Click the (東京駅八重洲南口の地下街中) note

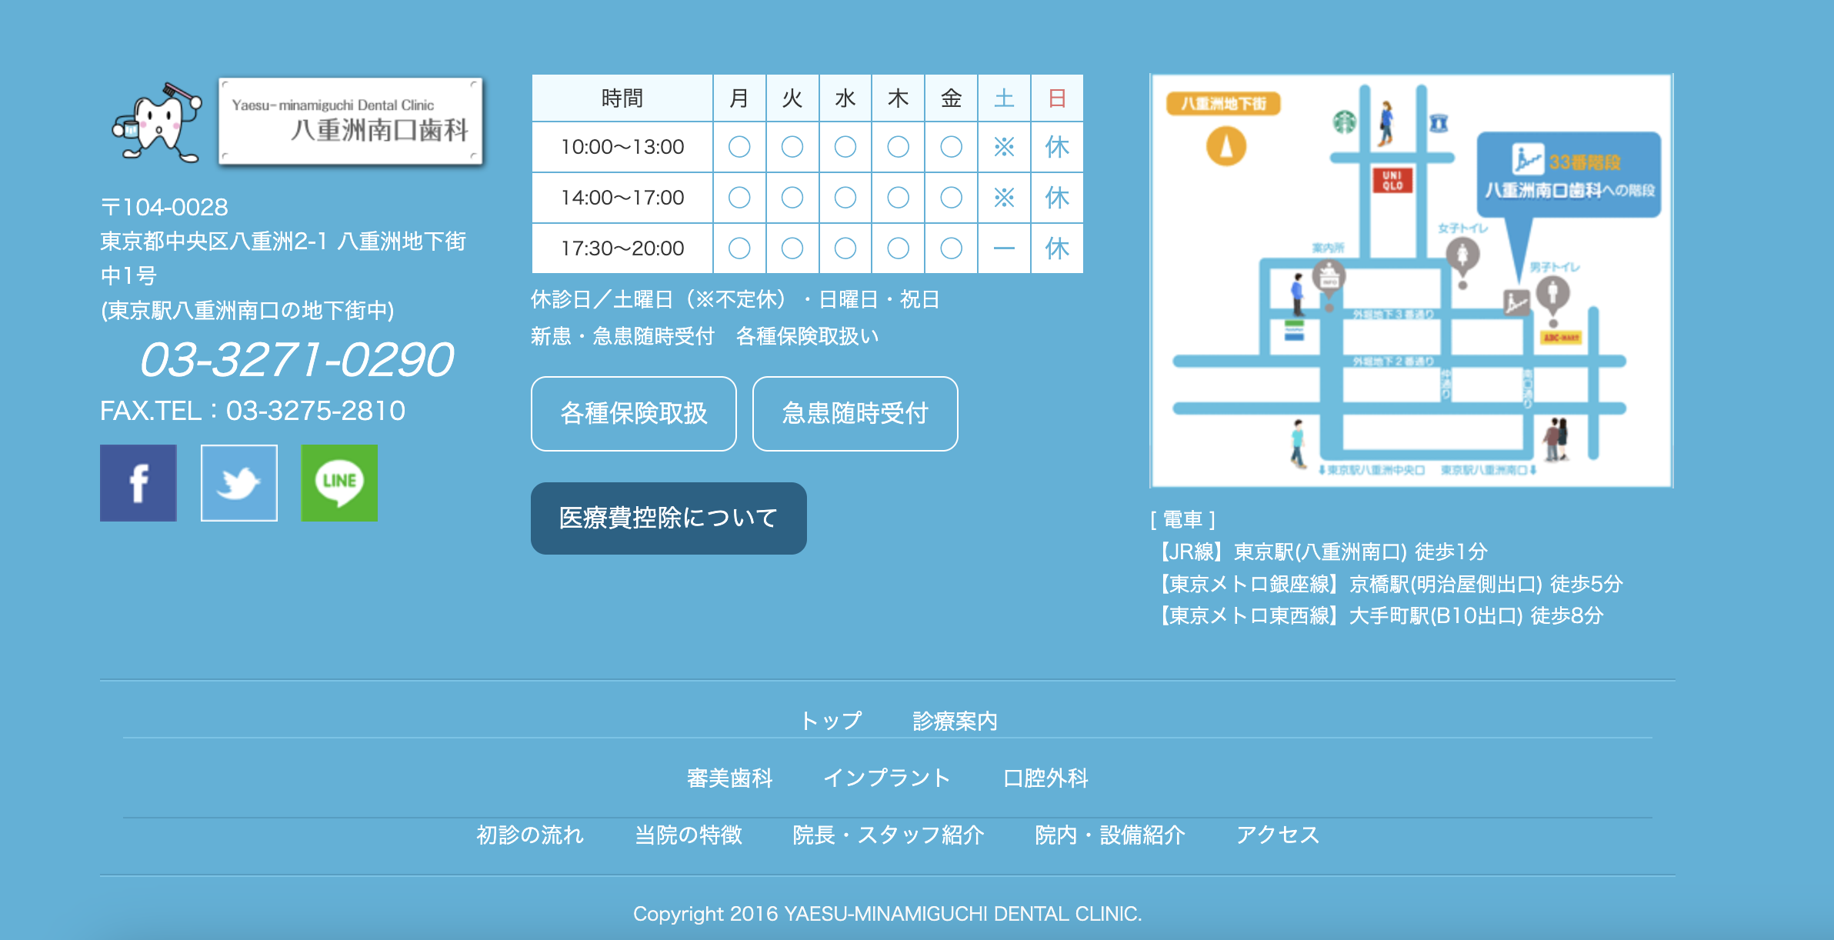tap(248, 310)
